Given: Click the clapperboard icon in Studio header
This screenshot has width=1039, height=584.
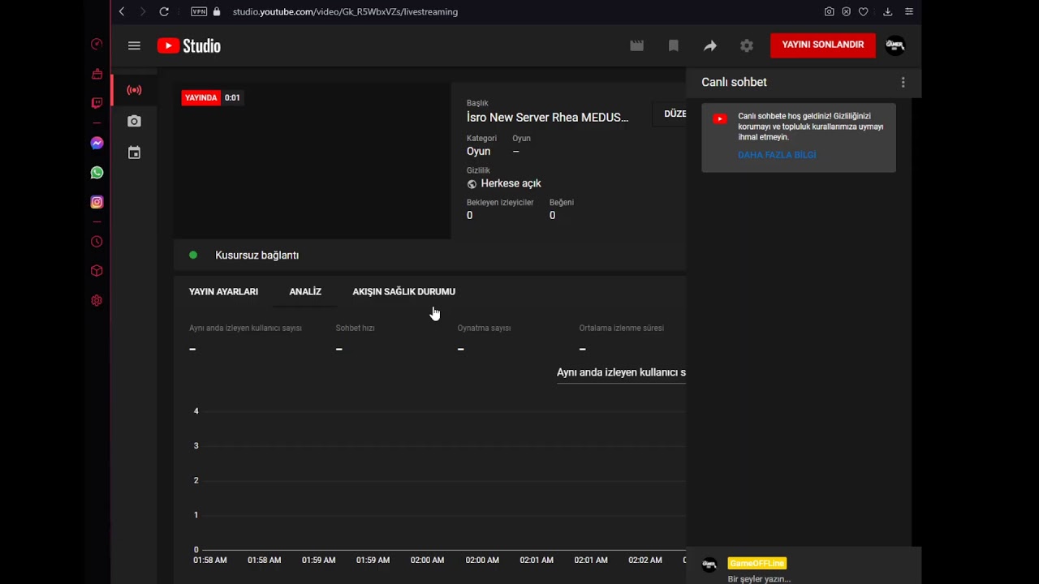Looking at the screenshot, I should coord(636,45).
